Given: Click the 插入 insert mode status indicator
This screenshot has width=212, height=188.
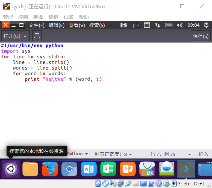Looking at the screenshot, I should [x=203, y=154].
